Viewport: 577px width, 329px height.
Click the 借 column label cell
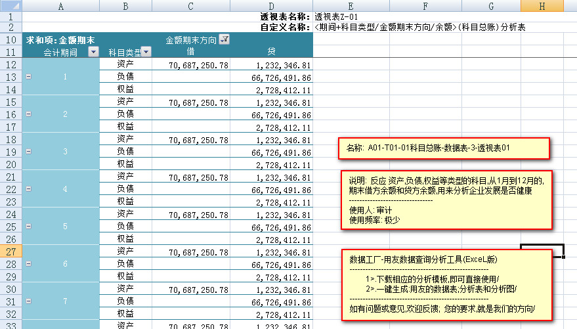(x=190, y=51)
